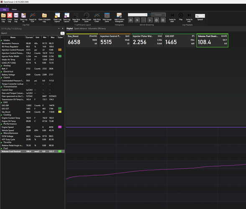The height and width of the screenshot is (209, 246).
Task: Click the Export to CSV icon
Action: [33, 18]
